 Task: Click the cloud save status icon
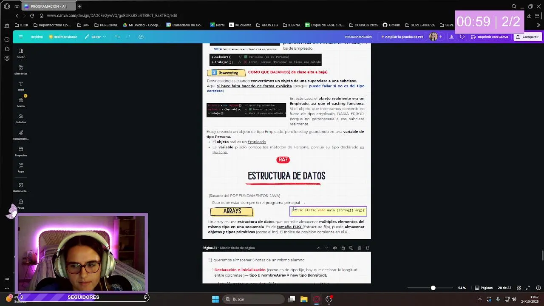point(141,37)
